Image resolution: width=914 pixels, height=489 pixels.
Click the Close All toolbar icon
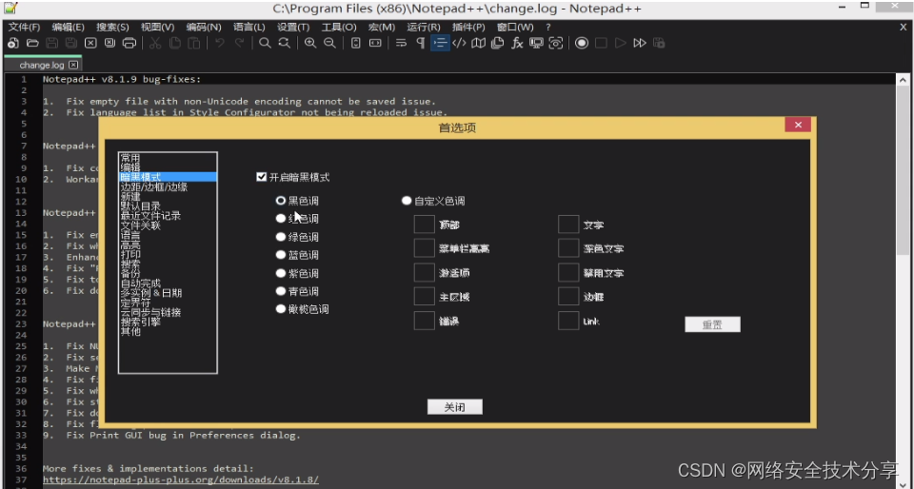coord(109,43)
